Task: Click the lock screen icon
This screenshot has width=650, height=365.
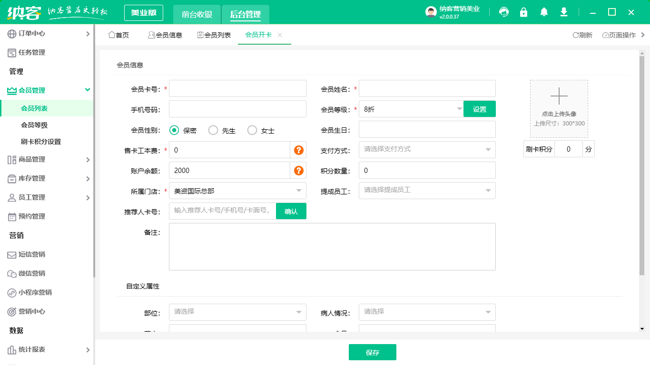Action: (524, 12)
